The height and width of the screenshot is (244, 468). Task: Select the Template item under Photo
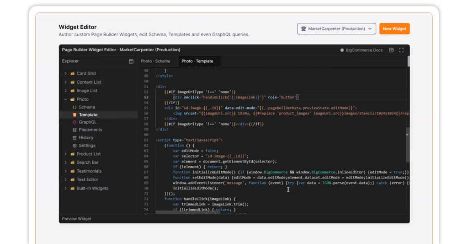click(x=88, y=115)
